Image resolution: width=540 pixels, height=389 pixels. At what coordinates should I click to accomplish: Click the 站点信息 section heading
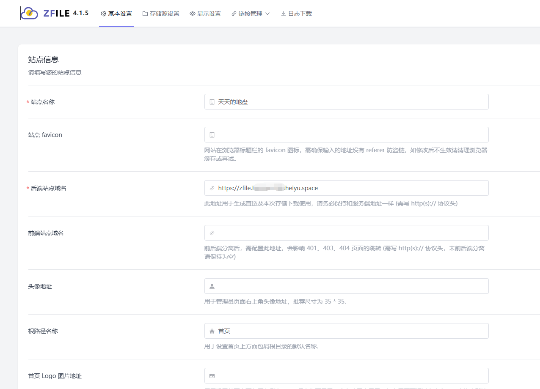43,59
